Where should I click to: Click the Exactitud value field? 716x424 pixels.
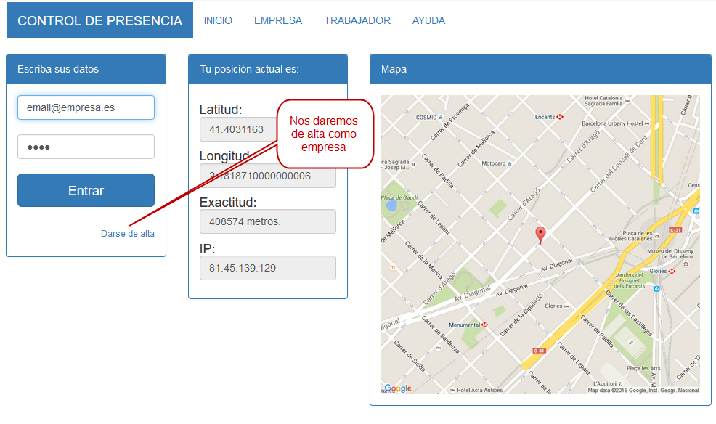point(267,221)
